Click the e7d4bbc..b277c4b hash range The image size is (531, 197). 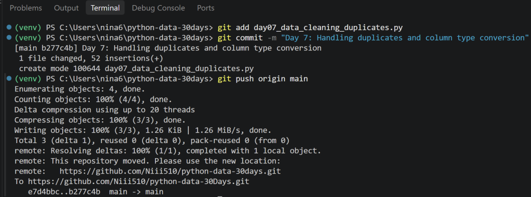coord(64,192)
